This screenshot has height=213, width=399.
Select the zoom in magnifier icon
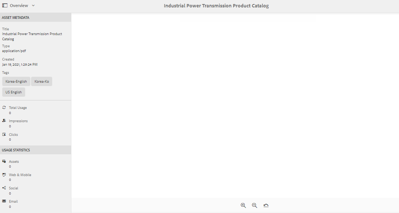pyautogui.click(x=243, y=205)
